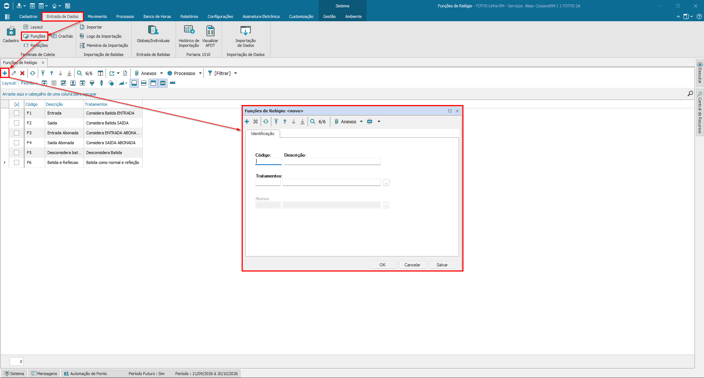The height and width of the screenshot is (378, 704).
Task: Check the box for row F6 Batida e Refeicao
Action: pos(16,162)
